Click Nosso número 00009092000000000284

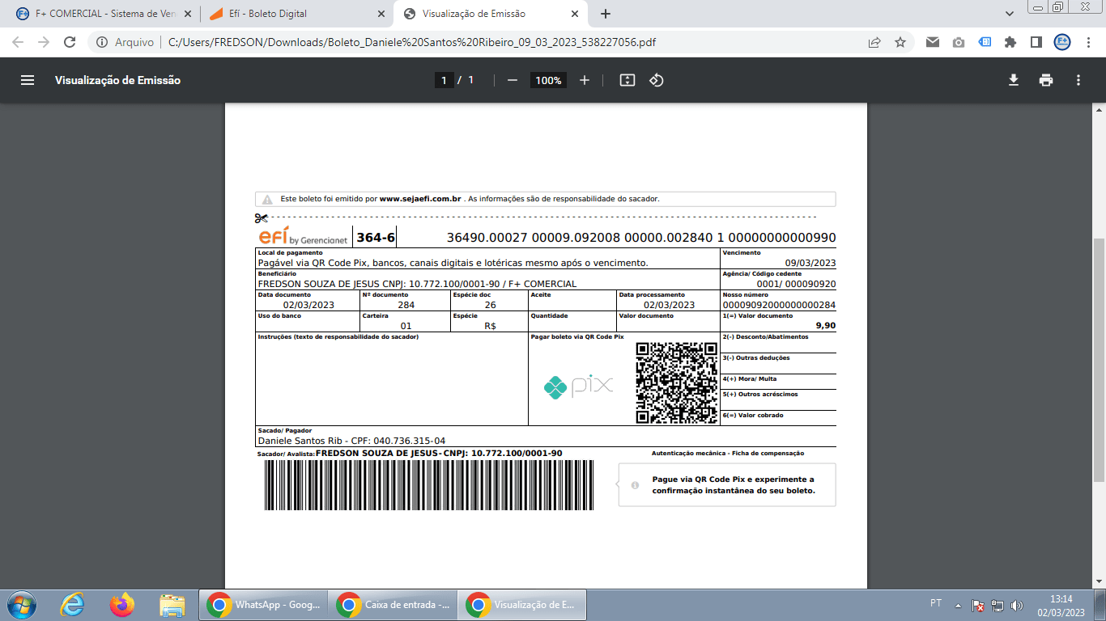(779, 305)
